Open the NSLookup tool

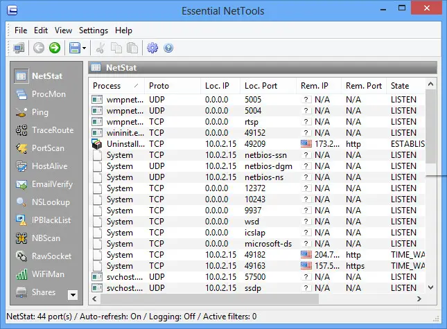tap(43, 202)
